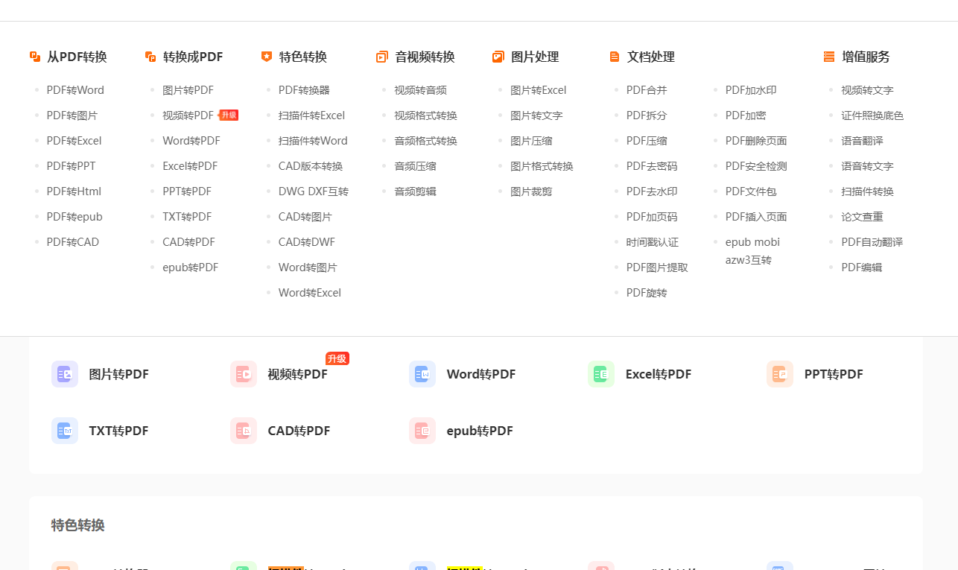Screen dimensions: 958x570
Task: Go to CAD版本转换
Action: [311, 166]
